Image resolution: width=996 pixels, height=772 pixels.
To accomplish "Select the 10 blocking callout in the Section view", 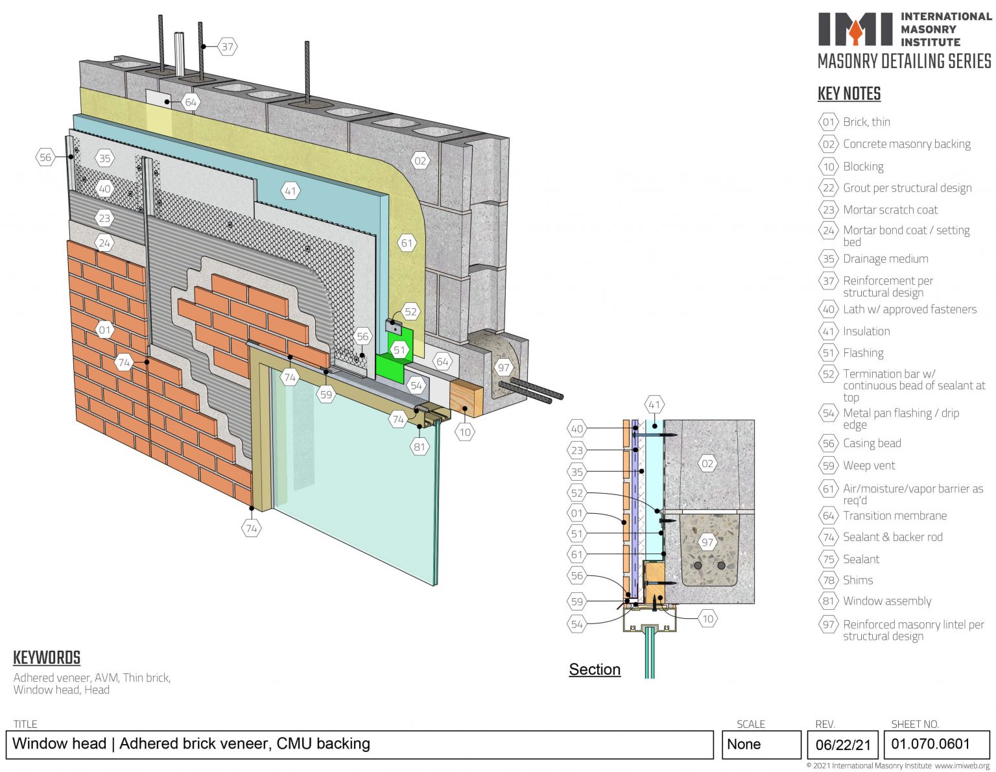I will pyautogui.click(x=707, y=618).
